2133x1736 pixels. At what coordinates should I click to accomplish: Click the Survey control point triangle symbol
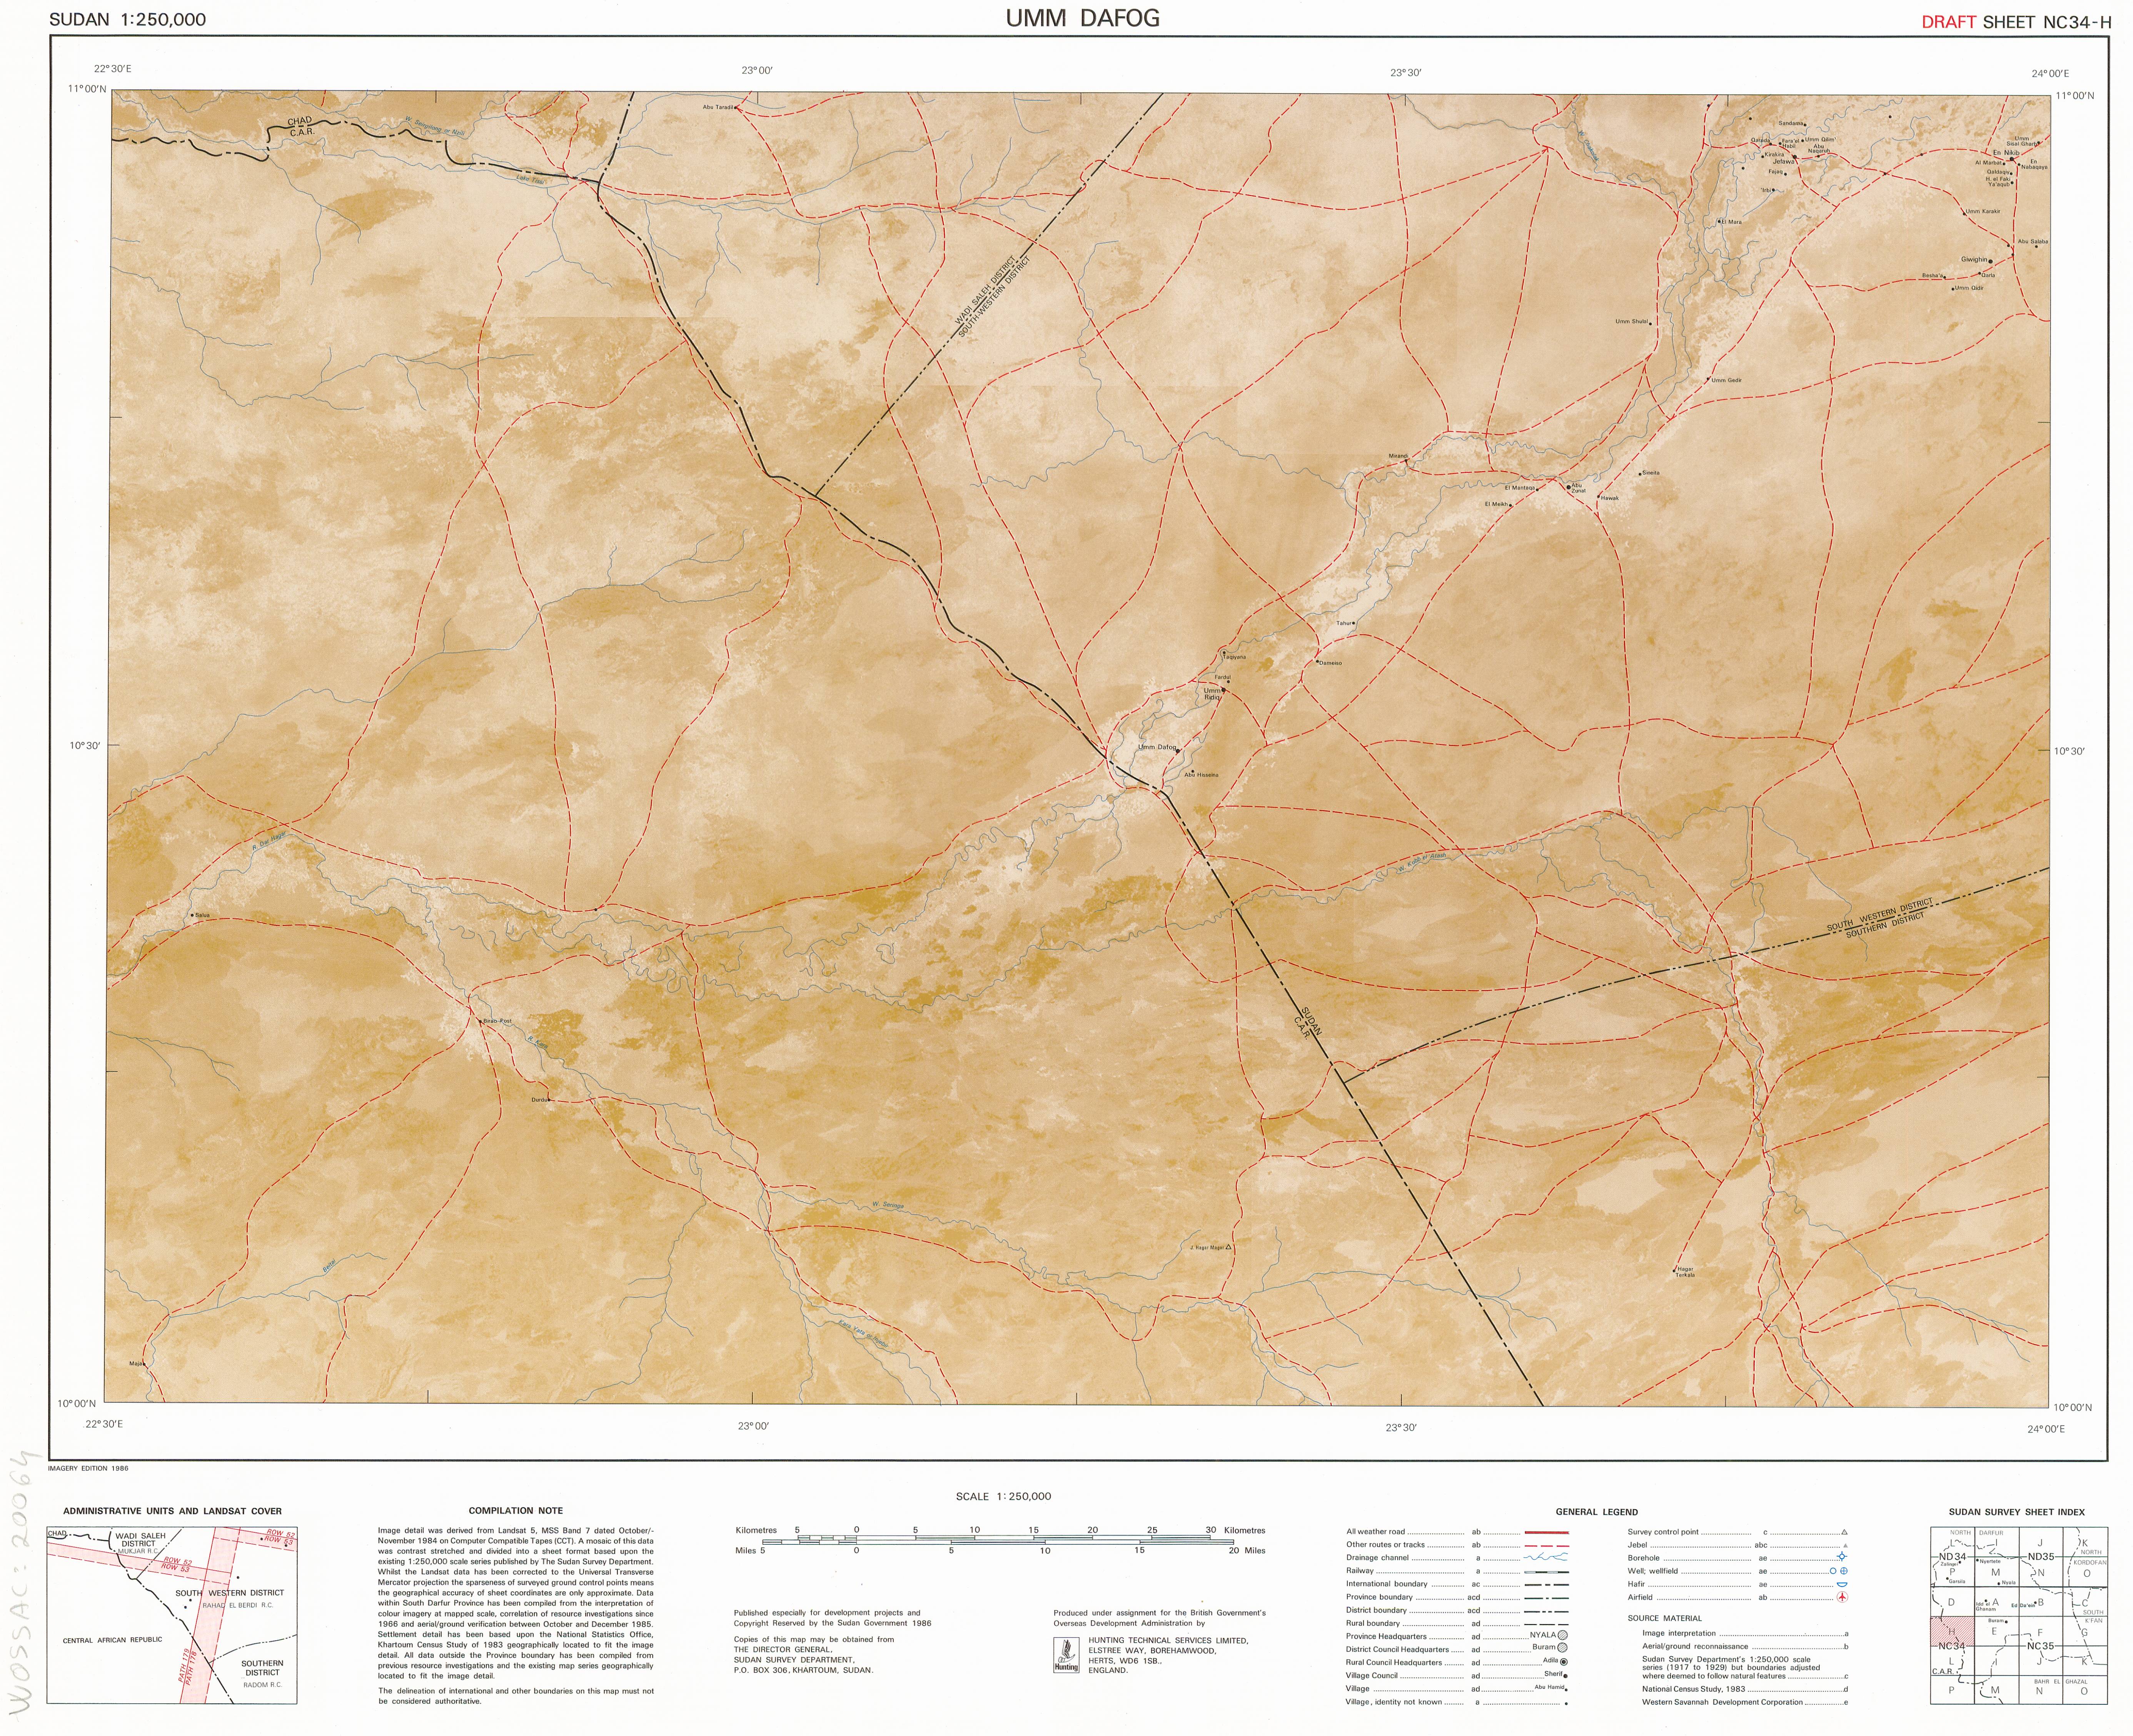1844,1532
